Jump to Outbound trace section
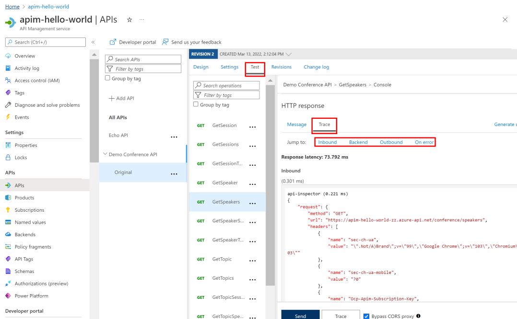517x319 pixels. pyautogui.click(x=391, y=142)
